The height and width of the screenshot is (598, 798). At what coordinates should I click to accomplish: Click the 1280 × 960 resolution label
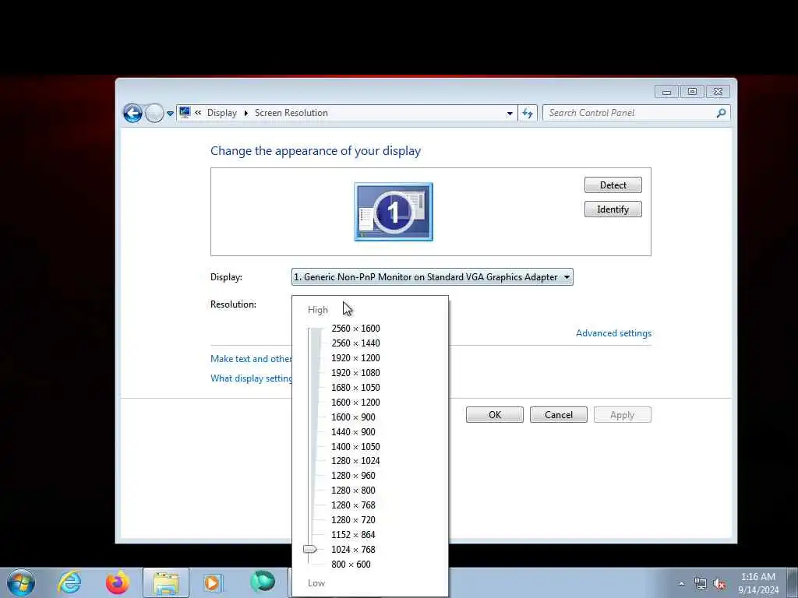(x=353, y=476)
